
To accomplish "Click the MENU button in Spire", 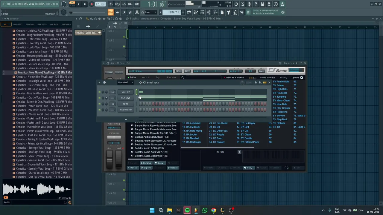I will 179,71.
